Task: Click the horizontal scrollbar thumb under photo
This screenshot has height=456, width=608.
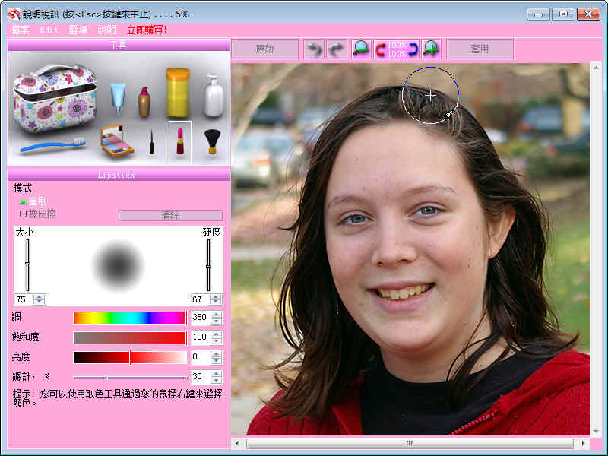Action: coord(410,443)
